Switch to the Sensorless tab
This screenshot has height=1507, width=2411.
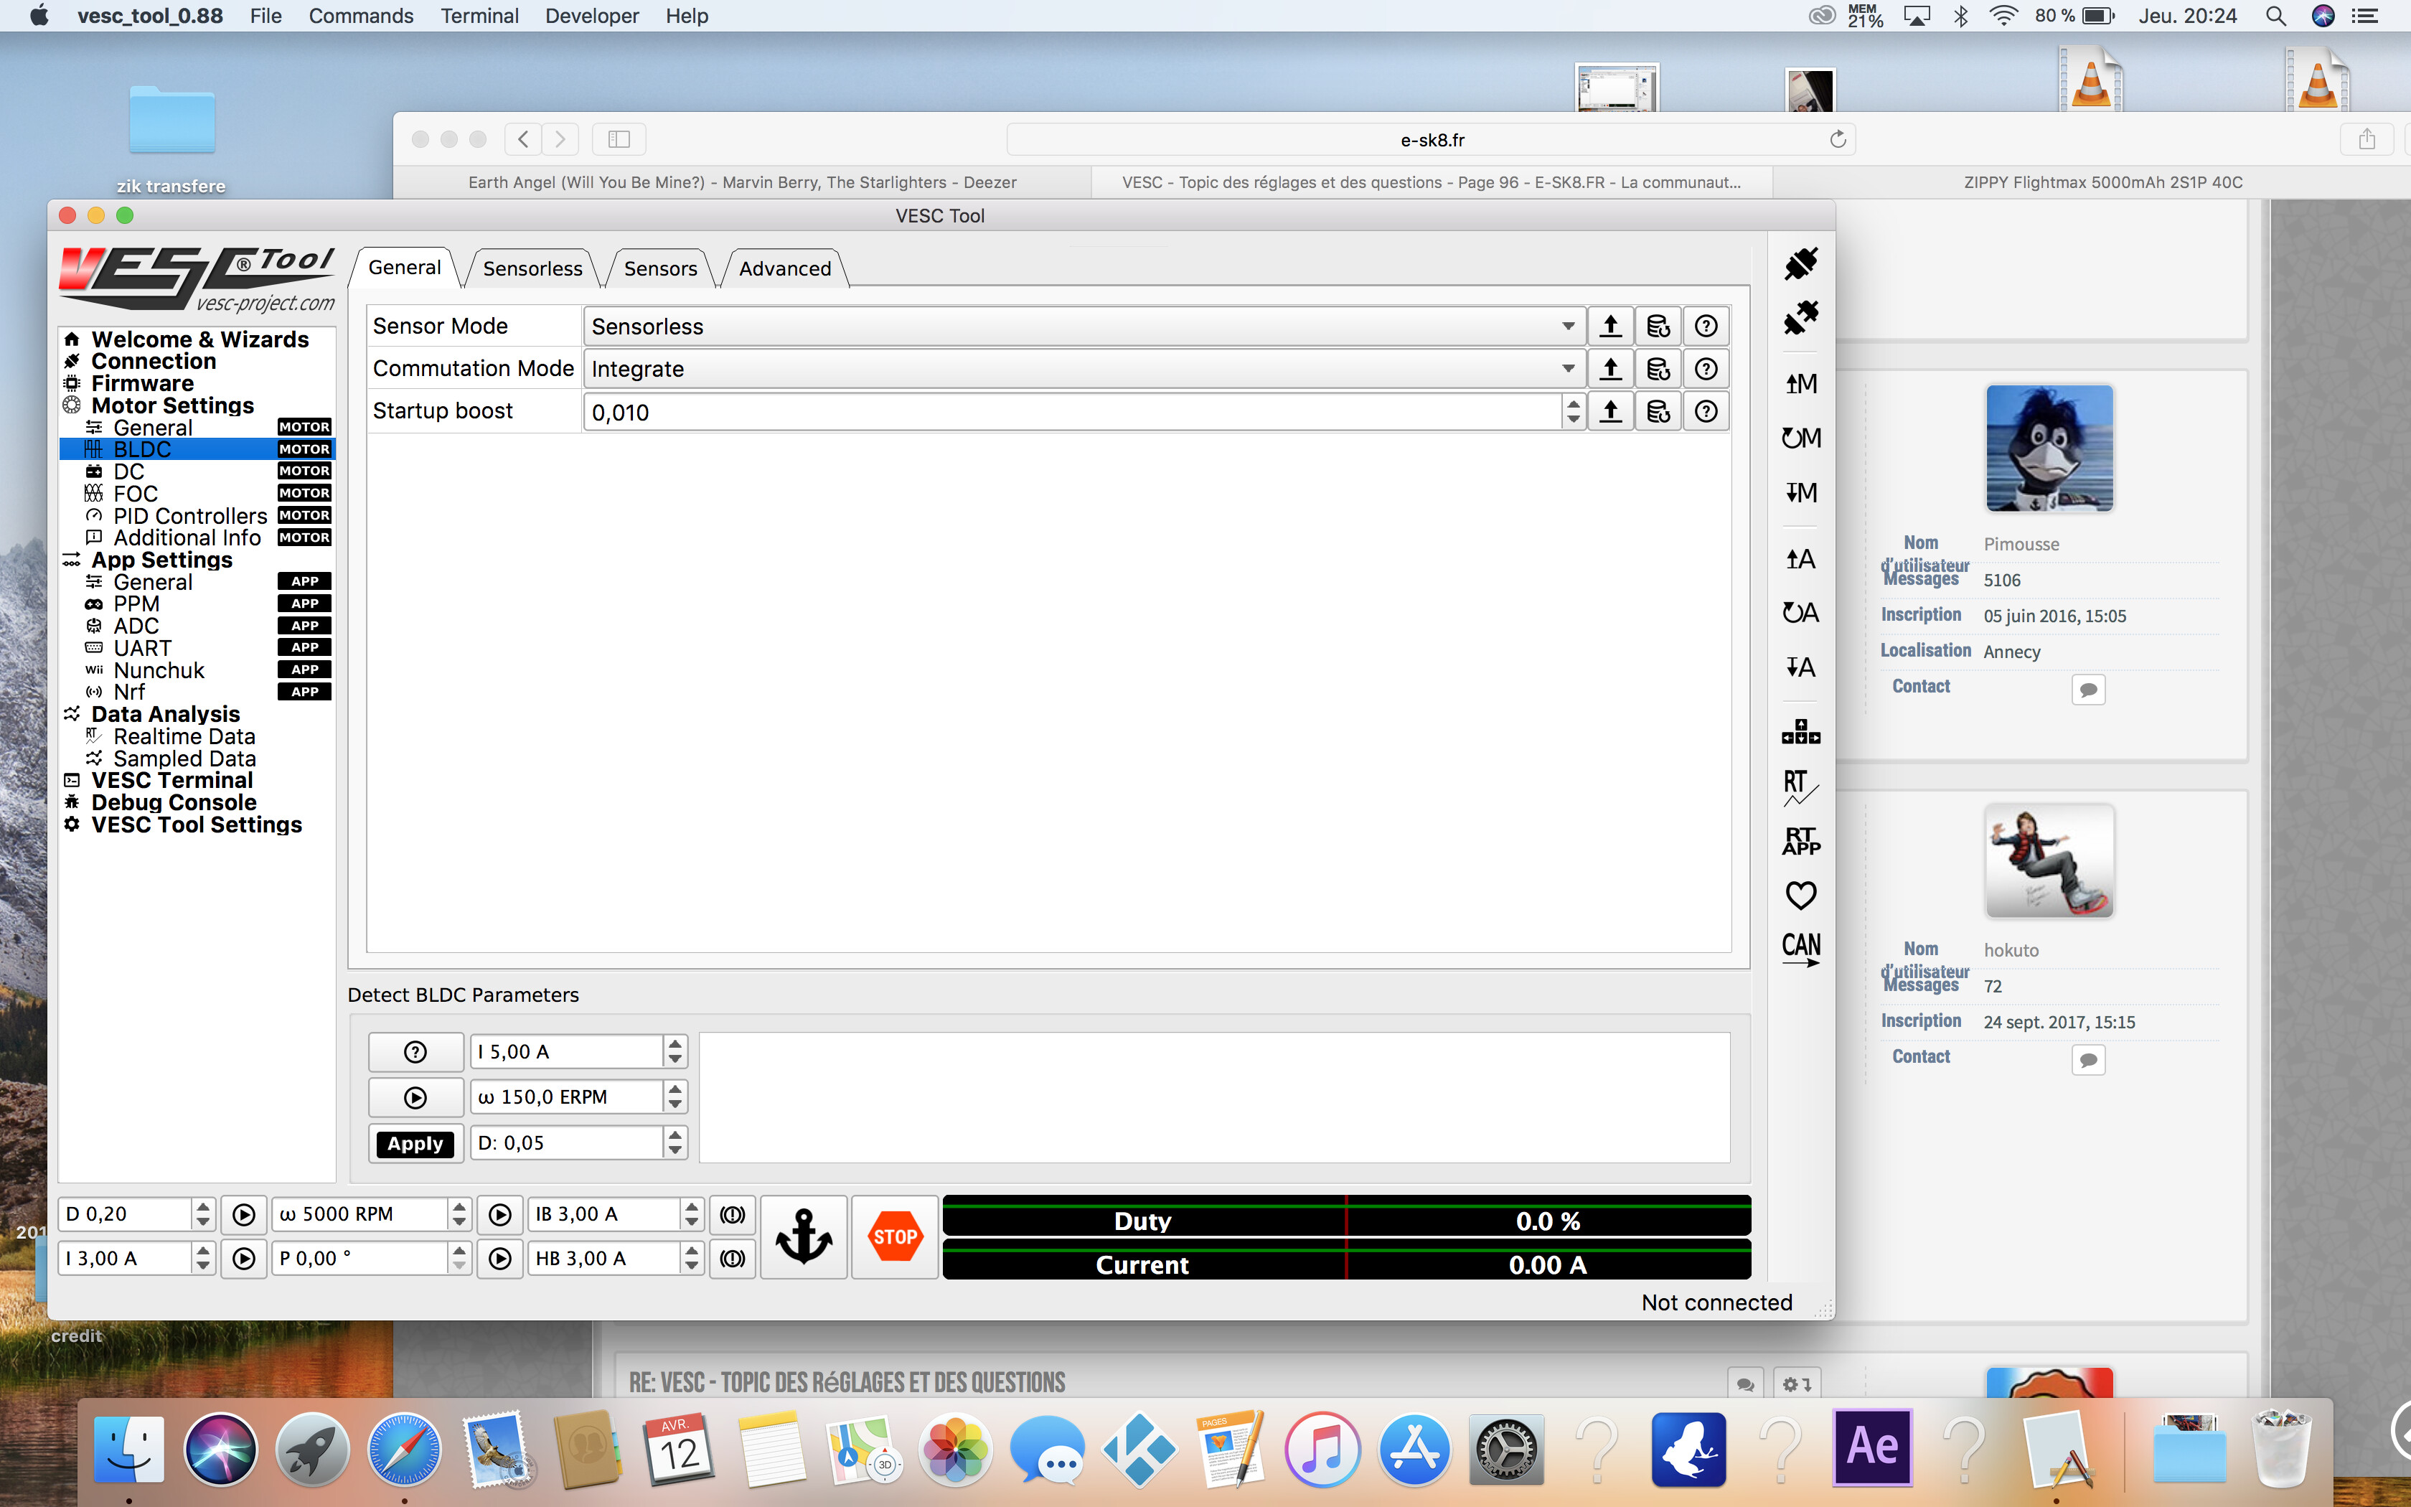(532, 269)
